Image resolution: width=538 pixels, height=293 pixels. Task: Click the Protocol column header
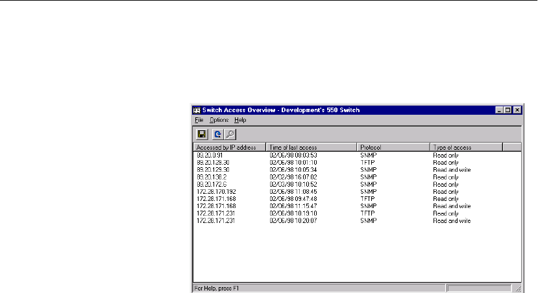point(394,148)
